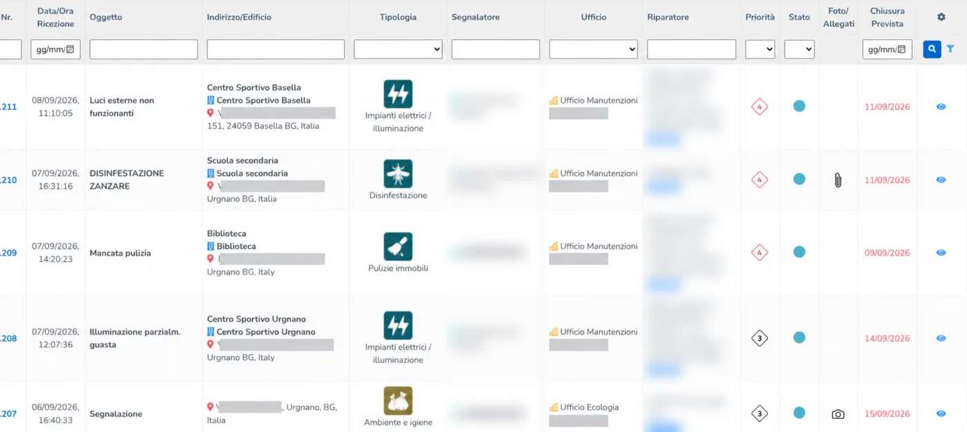Image resolution: width=967 pixels, height=432 pixels.
Task: Click status dot in Mancata pulizia row
Action: click(799, 252)
